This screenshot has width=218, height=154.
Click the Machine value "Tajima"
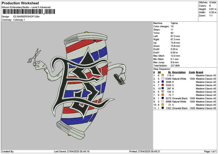click(174, 23)
